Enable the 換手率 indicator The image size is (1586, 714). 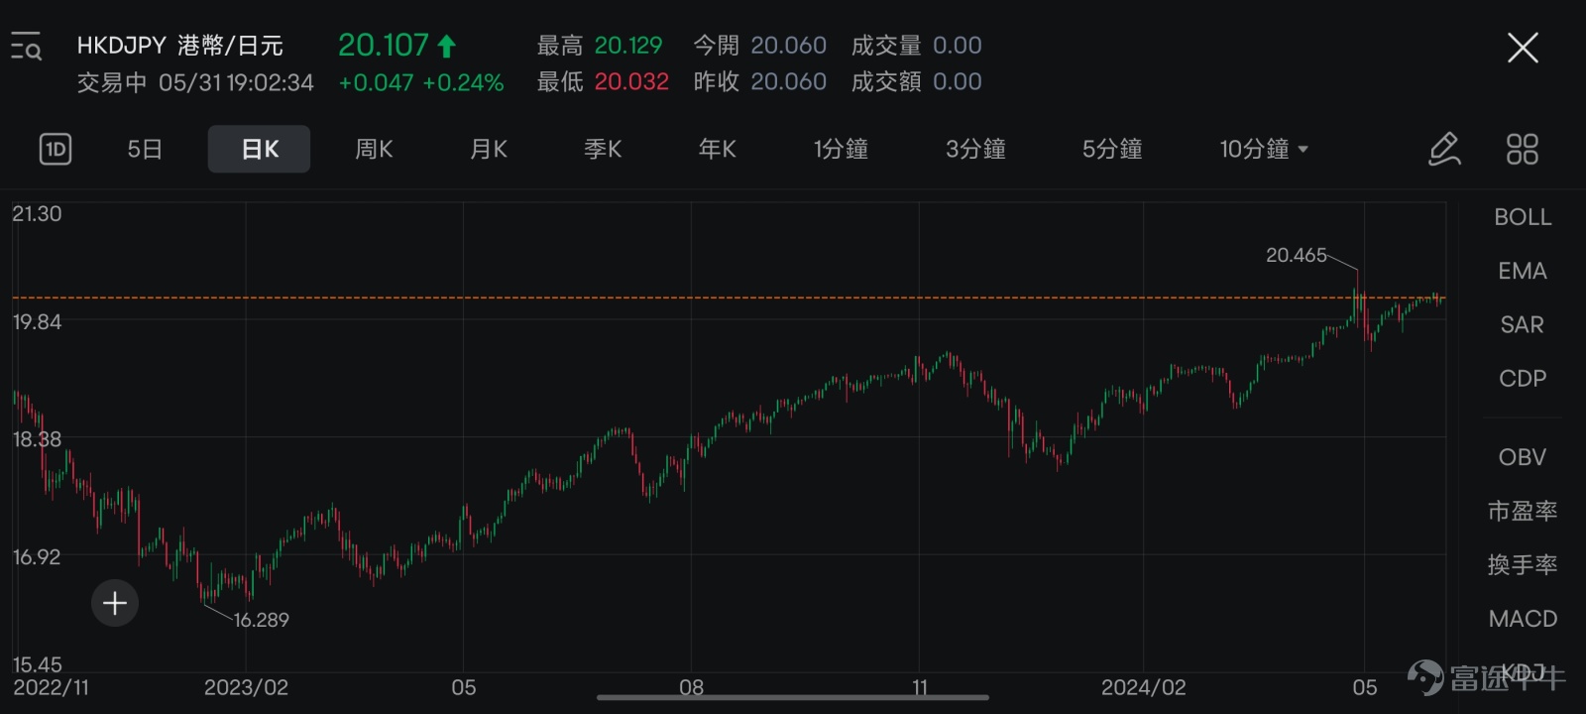(x=1523, y=564)
